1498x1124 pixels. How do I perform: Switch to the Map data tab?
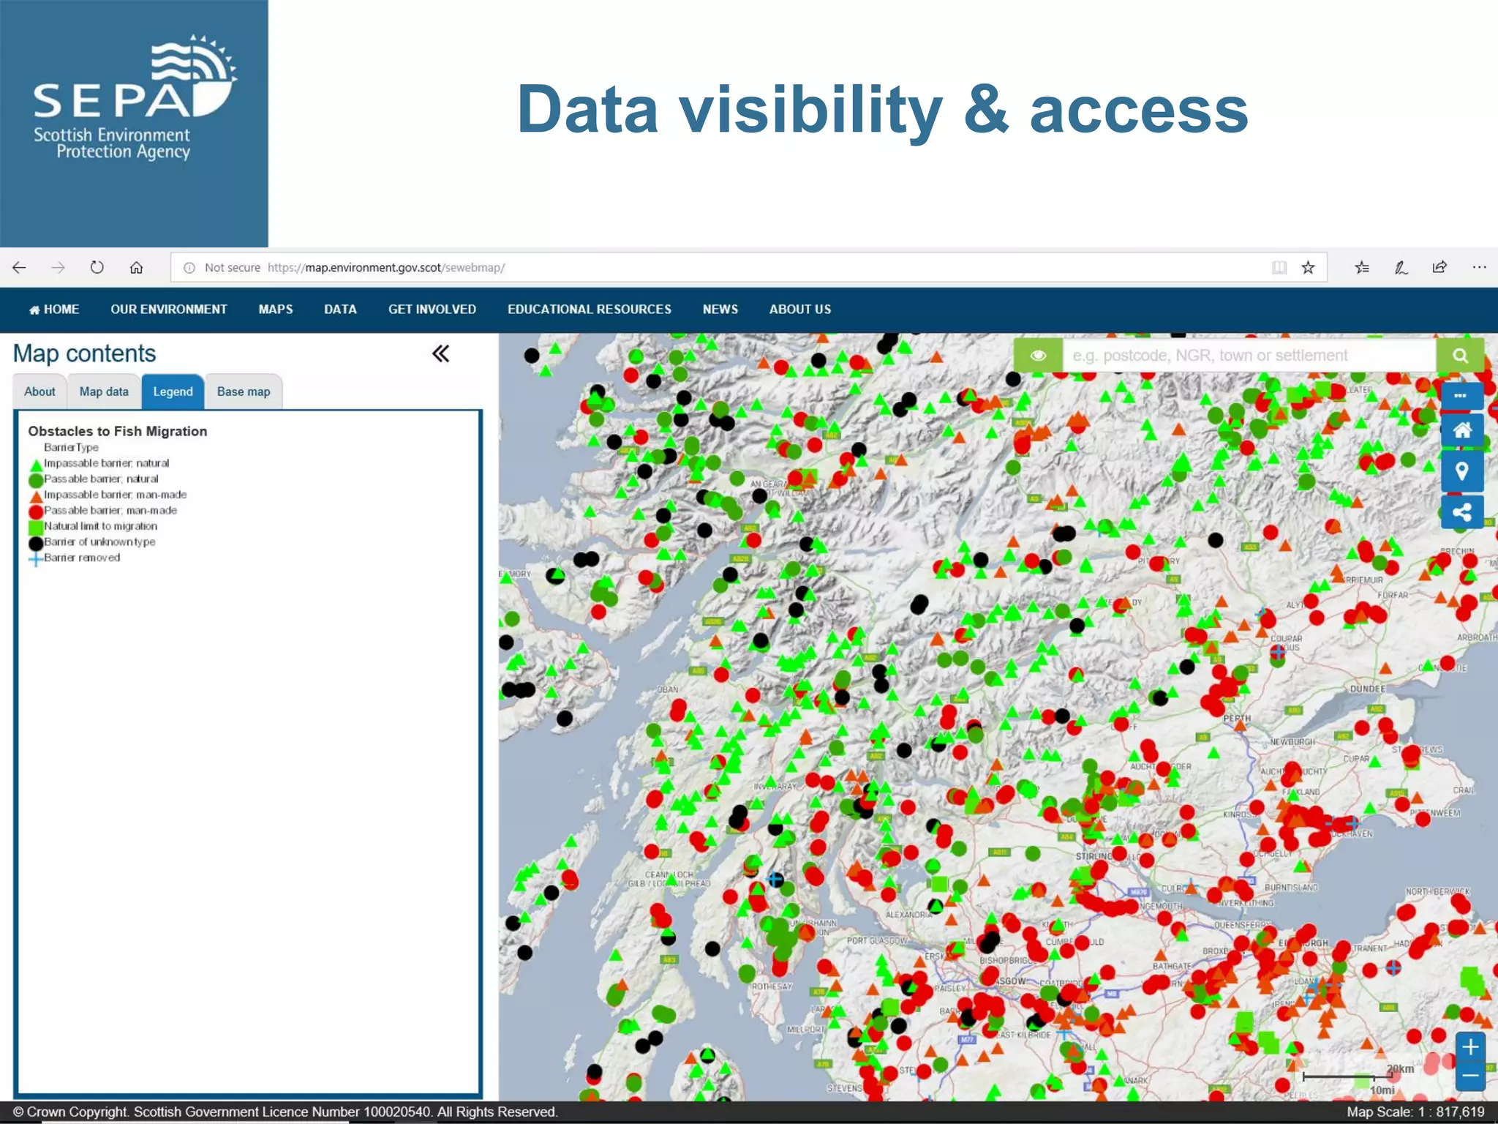pyautogui.click(x=104, y=391)
